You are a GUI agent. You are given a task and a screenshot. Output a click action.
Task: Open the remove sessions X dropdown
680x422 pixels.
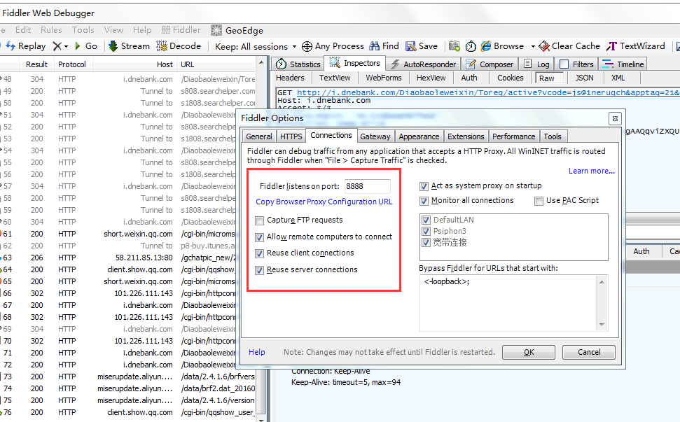[x=66, y=47]
